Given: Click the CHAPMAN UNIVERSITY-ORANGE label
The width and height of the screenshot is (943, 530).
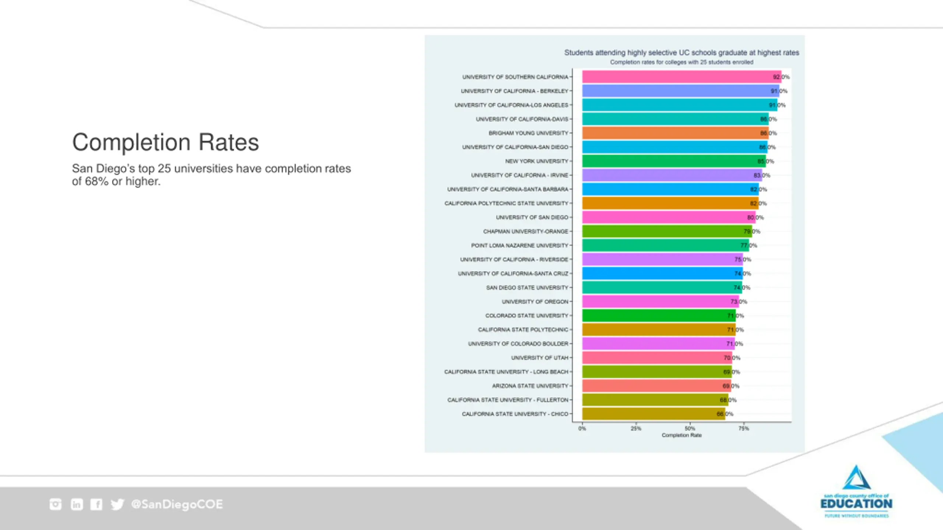Looking at the screenshot, I should tap(526, 232).
